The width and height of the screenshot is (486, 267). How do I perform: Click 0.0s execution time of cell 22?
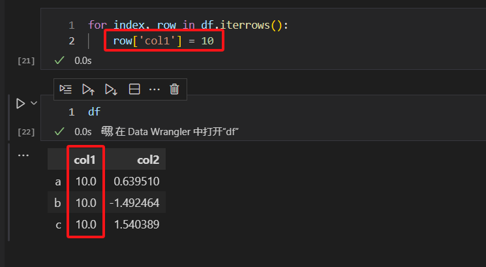83,132
